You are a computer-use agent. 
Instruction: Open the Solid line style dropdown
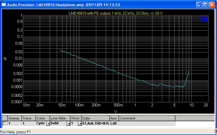tap(69, 123)
